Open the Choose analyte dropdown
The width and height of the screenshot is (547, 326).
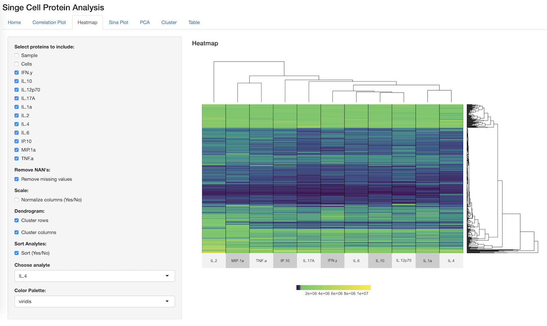coord(94,276)
